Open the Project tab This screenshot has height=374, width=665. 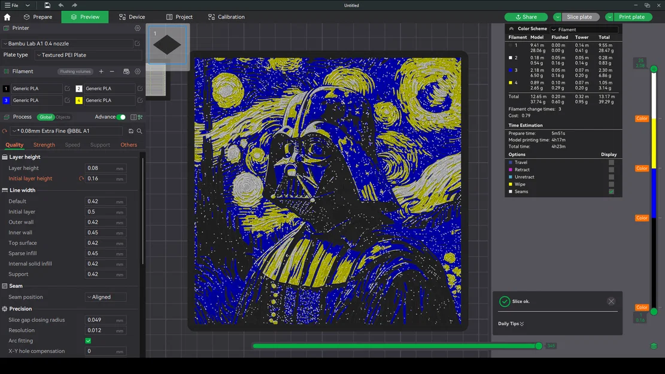[180, 17]
